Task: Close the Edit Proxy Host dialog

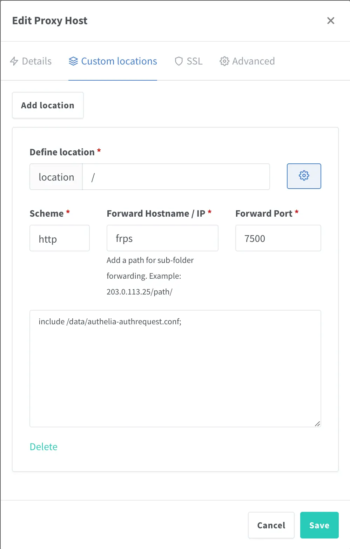Action: tap(331, 21)
